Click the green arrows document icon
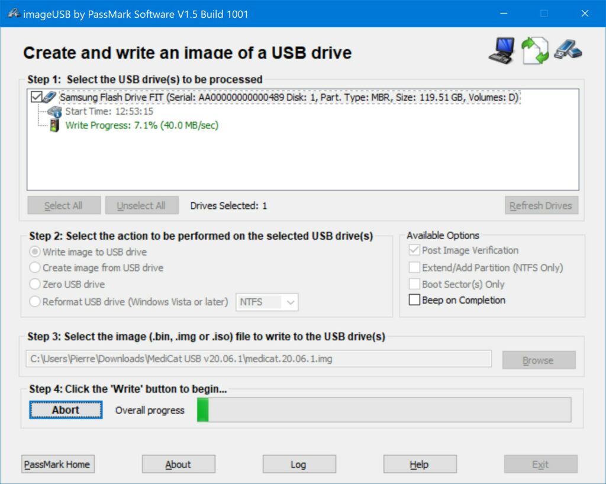The width and height of the screenshot is (606, 484). 535,50
